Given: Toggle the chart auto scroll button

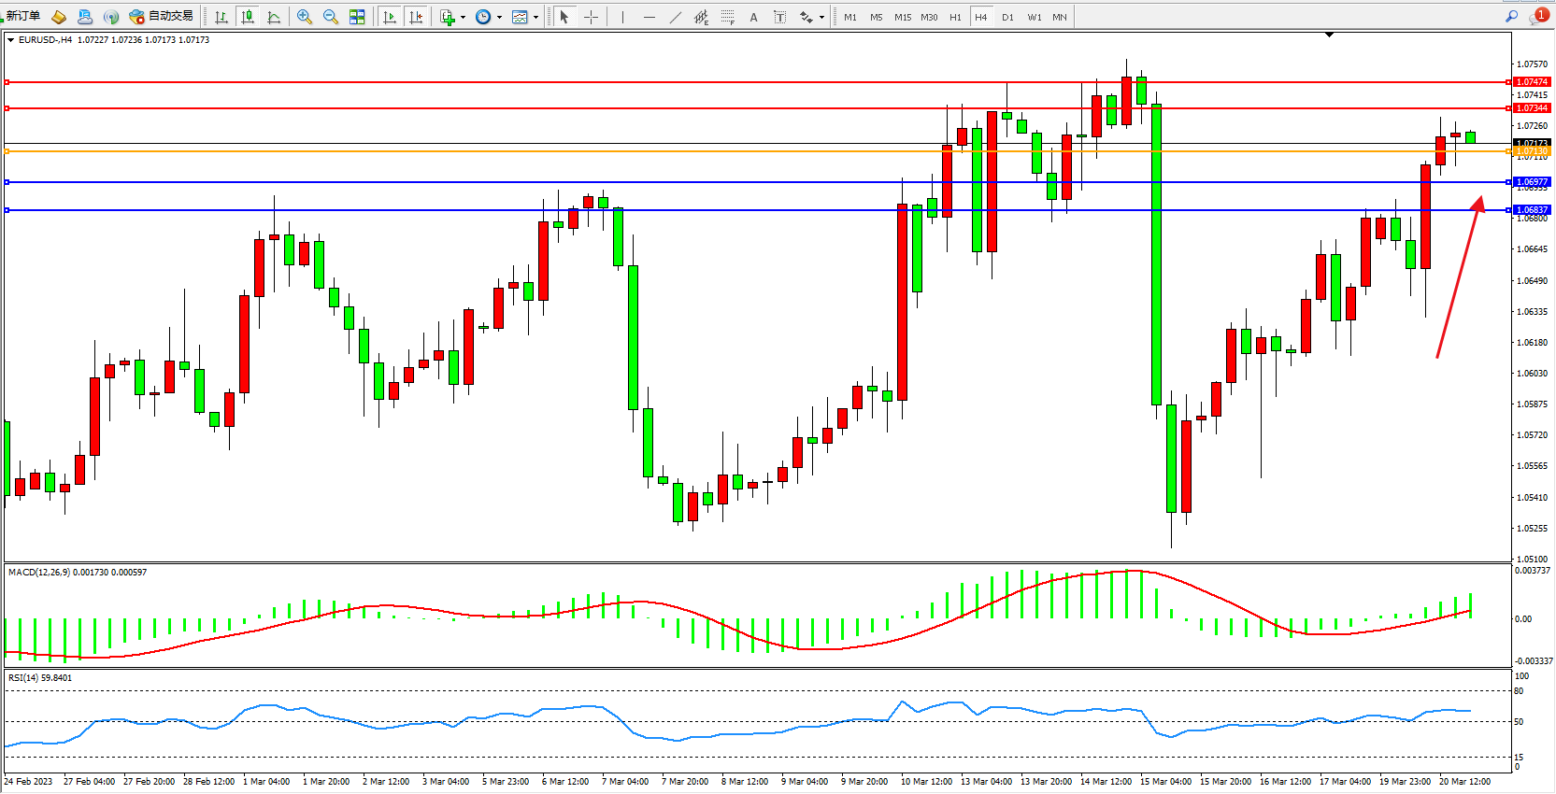Looking at the screenshot, I should [x=390, y=17].
